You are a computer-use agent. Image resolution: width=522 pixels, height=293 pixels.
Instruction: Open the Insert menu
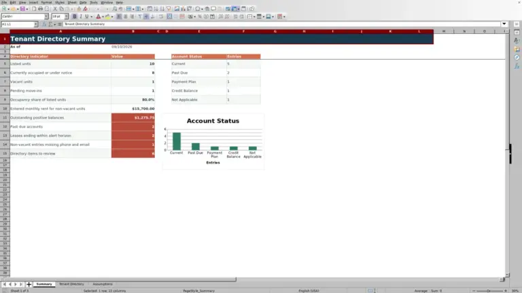33,2
